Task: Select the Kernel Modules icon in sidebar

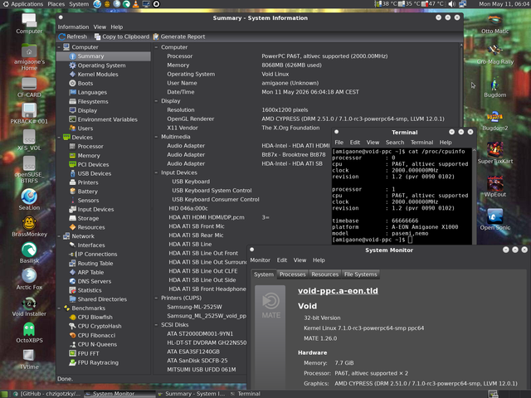Action: coord(72,74)
